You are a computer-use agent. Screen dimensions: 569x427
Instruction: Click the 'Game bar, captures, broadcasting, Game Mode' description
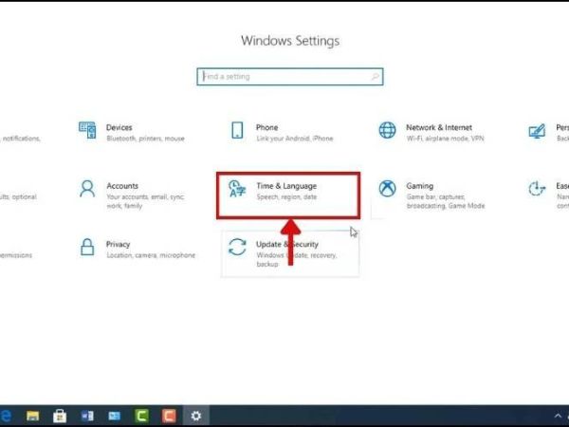coord(446,201)
